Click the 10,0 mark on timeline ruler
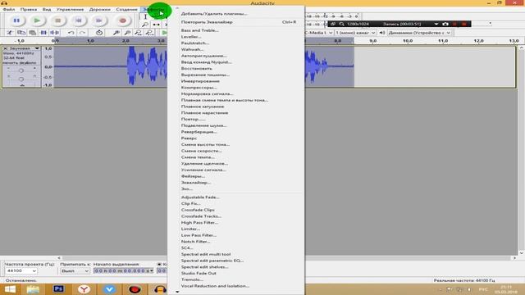 tap(408, 41)
